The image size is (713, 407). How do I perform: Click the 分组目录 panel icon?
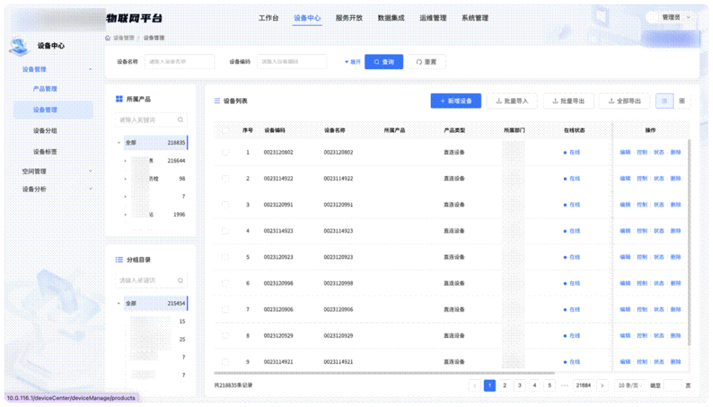pos(119,260)
